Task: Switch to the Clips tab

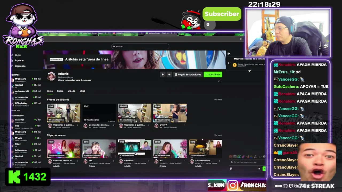Action: click(82, 91)
